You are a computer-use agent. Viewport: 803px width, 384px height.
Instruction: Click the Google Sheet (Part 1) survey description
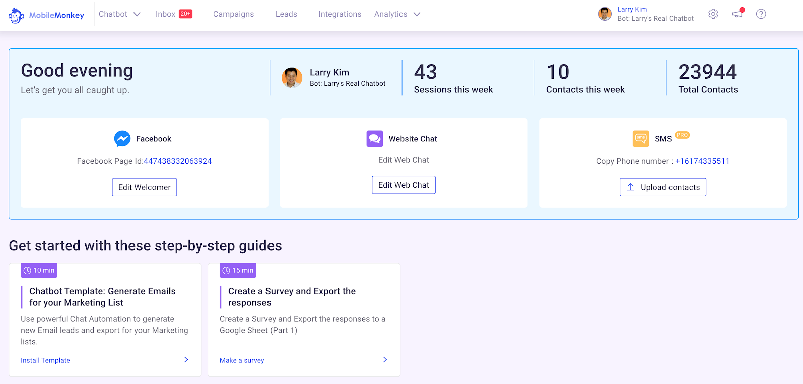coord(303,325)
